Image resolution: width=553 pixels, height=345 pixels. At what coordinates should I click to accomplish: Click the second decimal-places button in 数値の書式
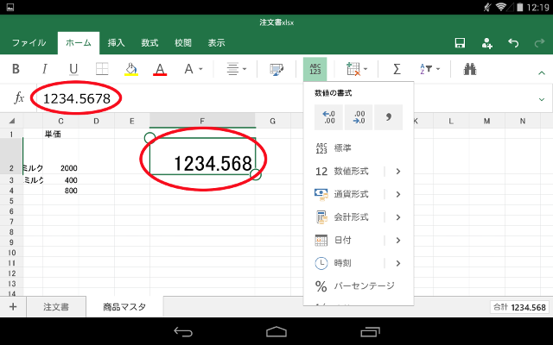pos(359,117)
